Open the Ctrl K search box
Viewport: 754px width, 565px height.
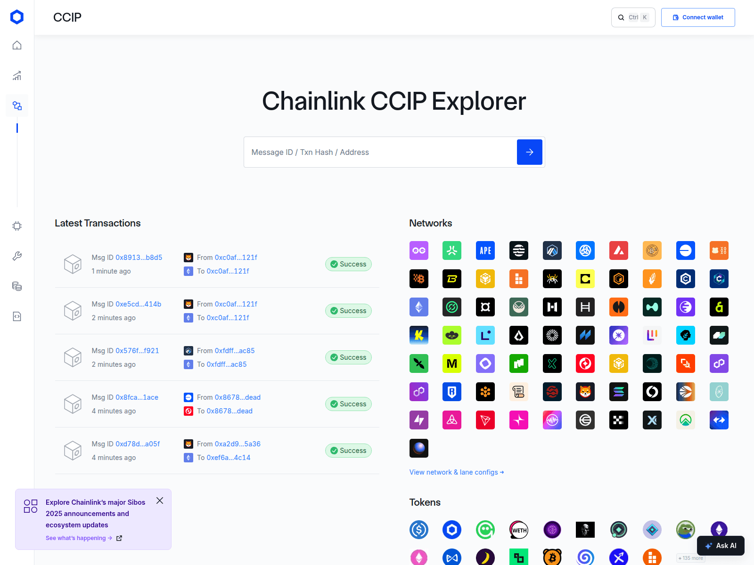coord(633,17)
